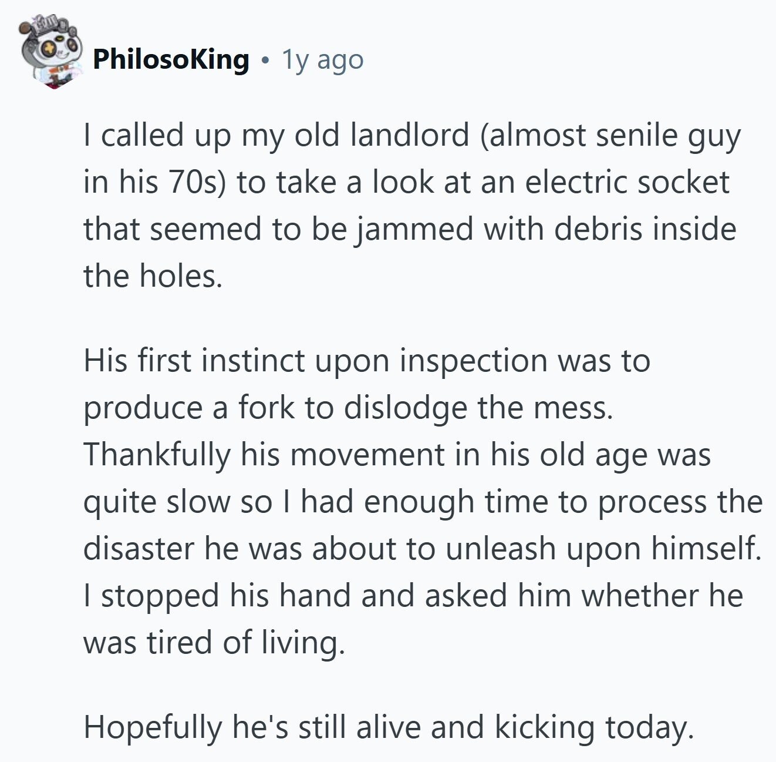Click the dot separator after the username
This screenshot has height=762, width=776.
pos(266,60)
